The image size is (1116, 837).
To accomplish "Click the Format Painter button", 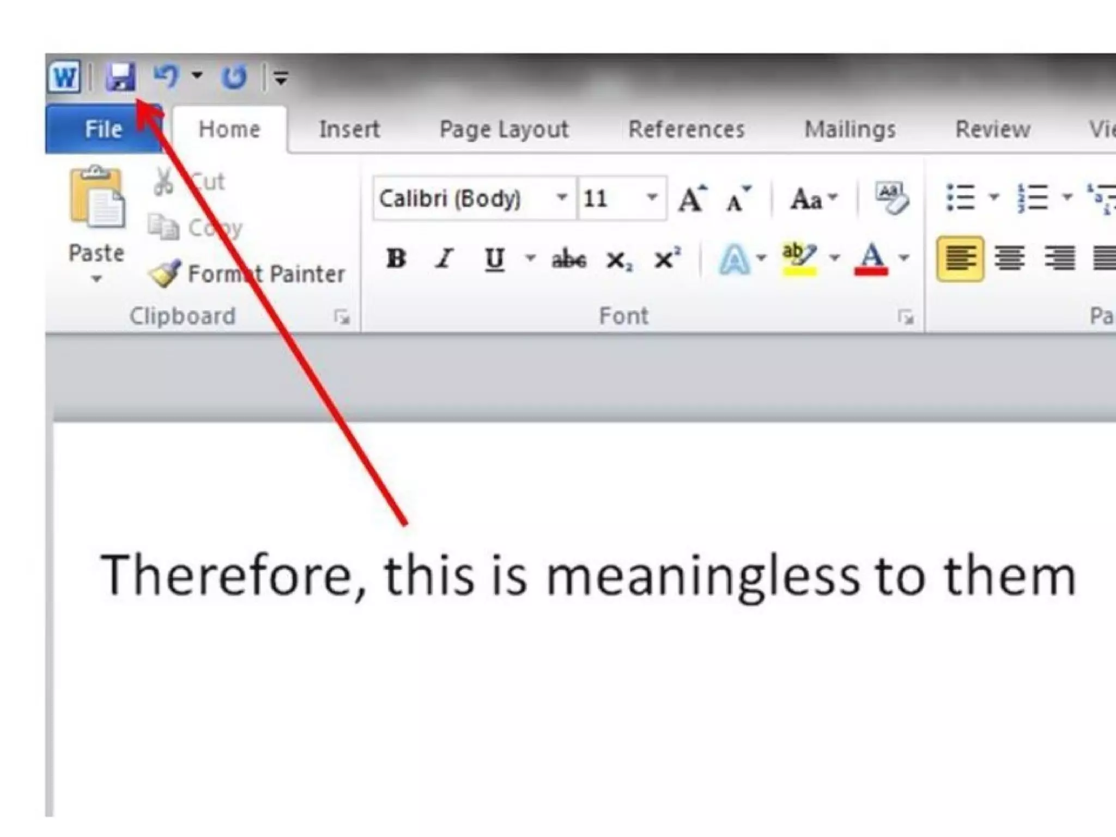I will click(x=247, y=274).
